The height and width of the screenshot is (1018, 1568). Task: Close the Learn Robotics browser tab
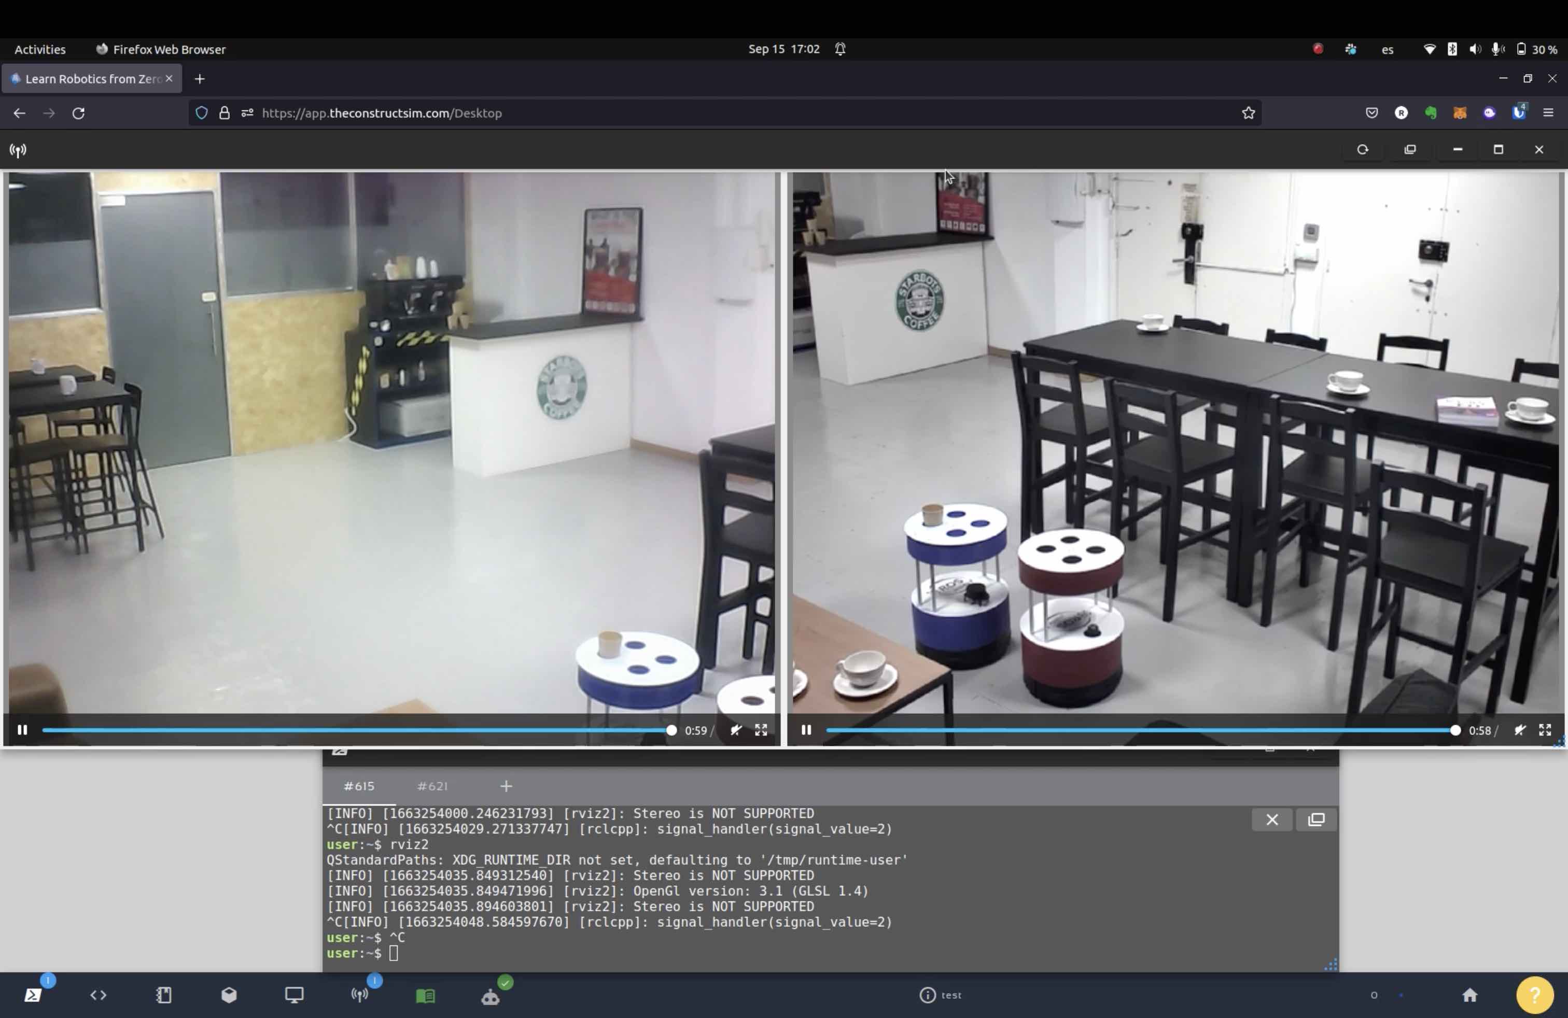(169, 78)
